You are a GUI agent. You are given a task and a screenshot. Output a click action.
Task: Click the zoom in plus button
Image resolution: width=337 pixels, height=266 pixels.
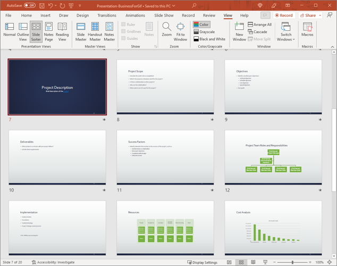tap(310, 262)
